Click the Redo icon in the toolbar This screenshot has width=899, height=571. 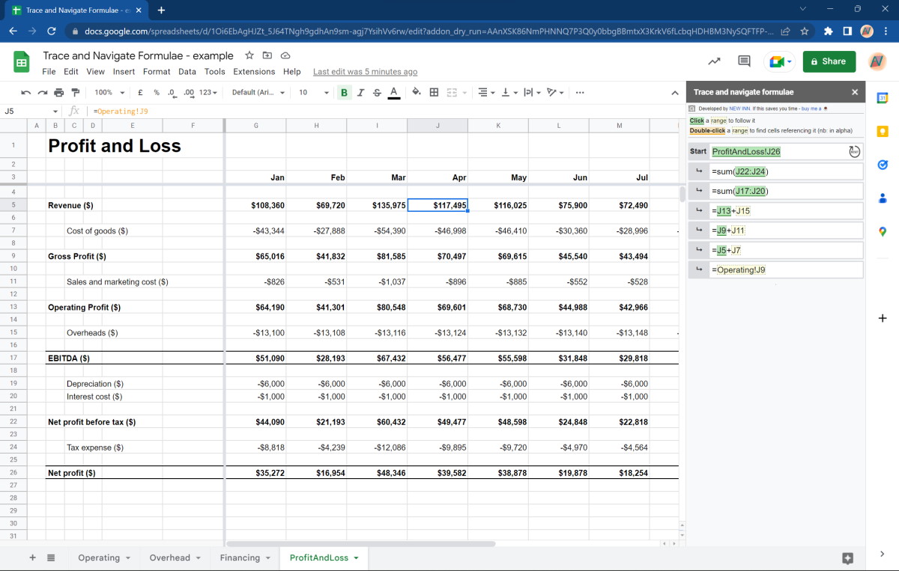[42, 92]
